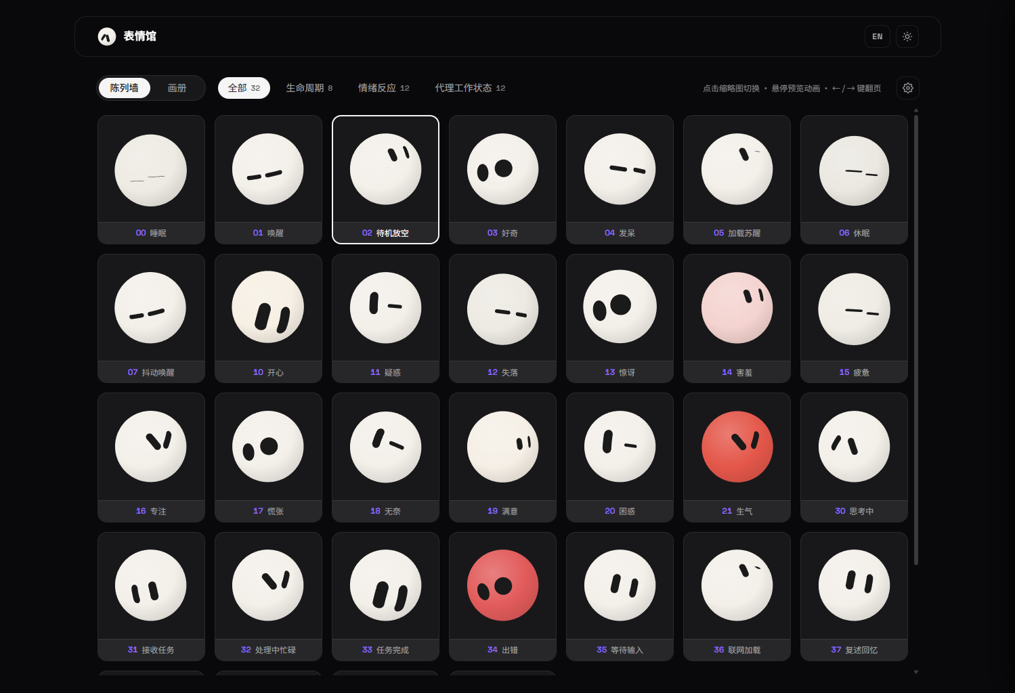The image size is (1015, 693).
Task: Open the 01 唤醒 expression card
Action: (268, 179)
